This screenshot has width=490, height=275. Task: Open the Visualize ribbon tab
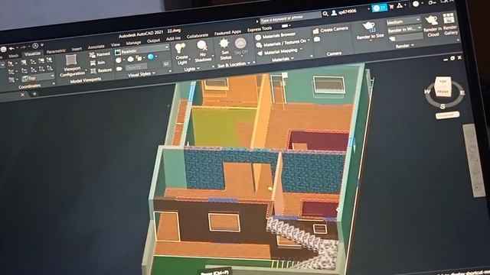(32, 53)
